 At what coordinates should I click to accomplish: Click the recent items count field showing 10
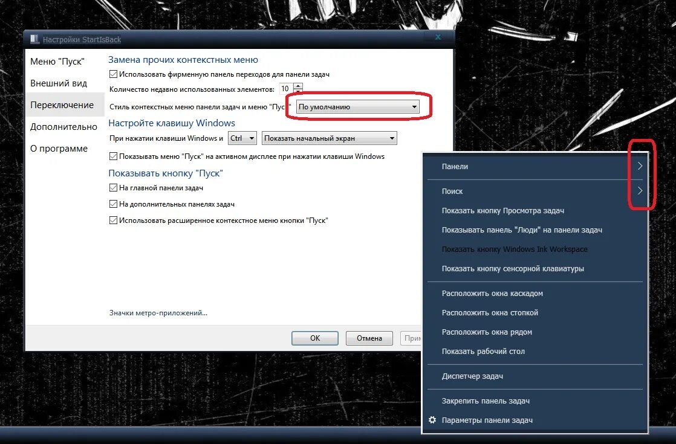pos(286,89)
